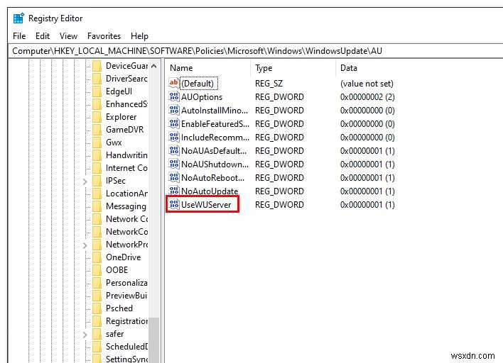The width and height of the screenshot is (503, 363).
Task: Select the AutoInstallMino... DWORD icon
Action: (174, 110)
